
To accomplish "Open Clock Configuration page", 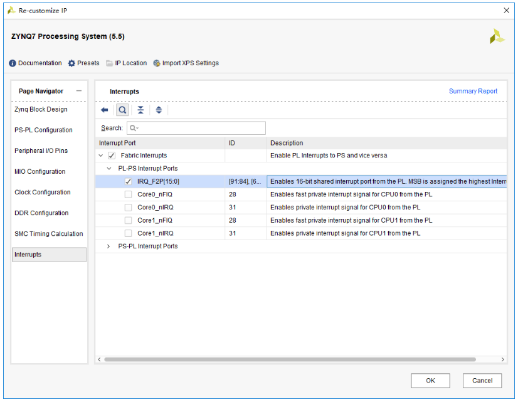I will [42, 193].
